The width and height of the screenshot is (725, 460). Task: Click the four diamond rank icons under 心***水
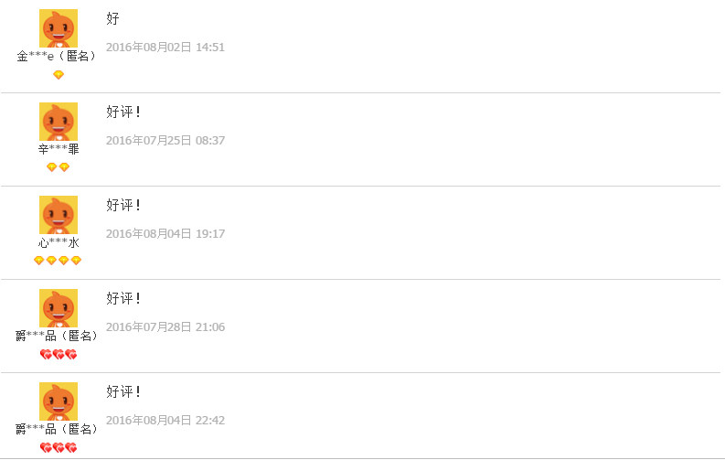pyautogui.click(x=58, y=261)
